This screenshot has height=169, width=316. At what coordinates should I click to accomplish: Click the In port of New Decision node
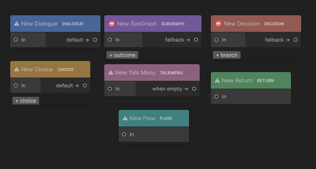pos(216,40)
